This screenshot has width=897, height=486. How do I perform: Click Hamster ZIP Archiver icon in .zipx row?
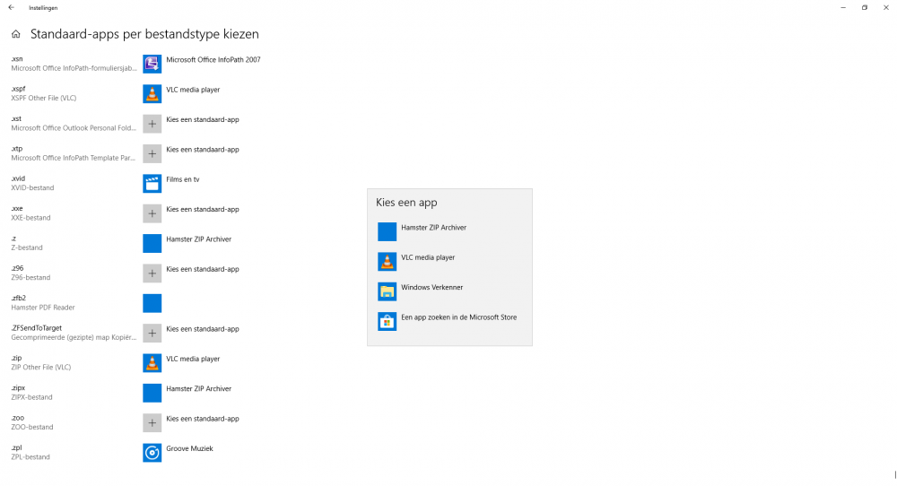(152, 393)
